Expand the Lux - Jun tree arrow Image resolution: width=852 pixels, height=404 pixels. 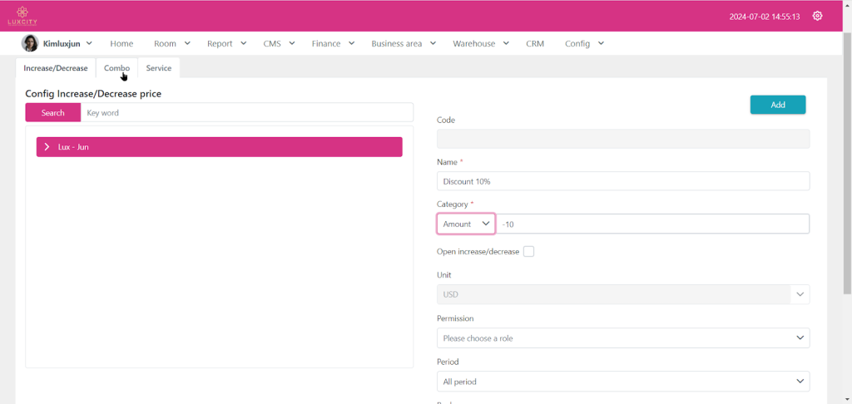click(x=47, y=147)
